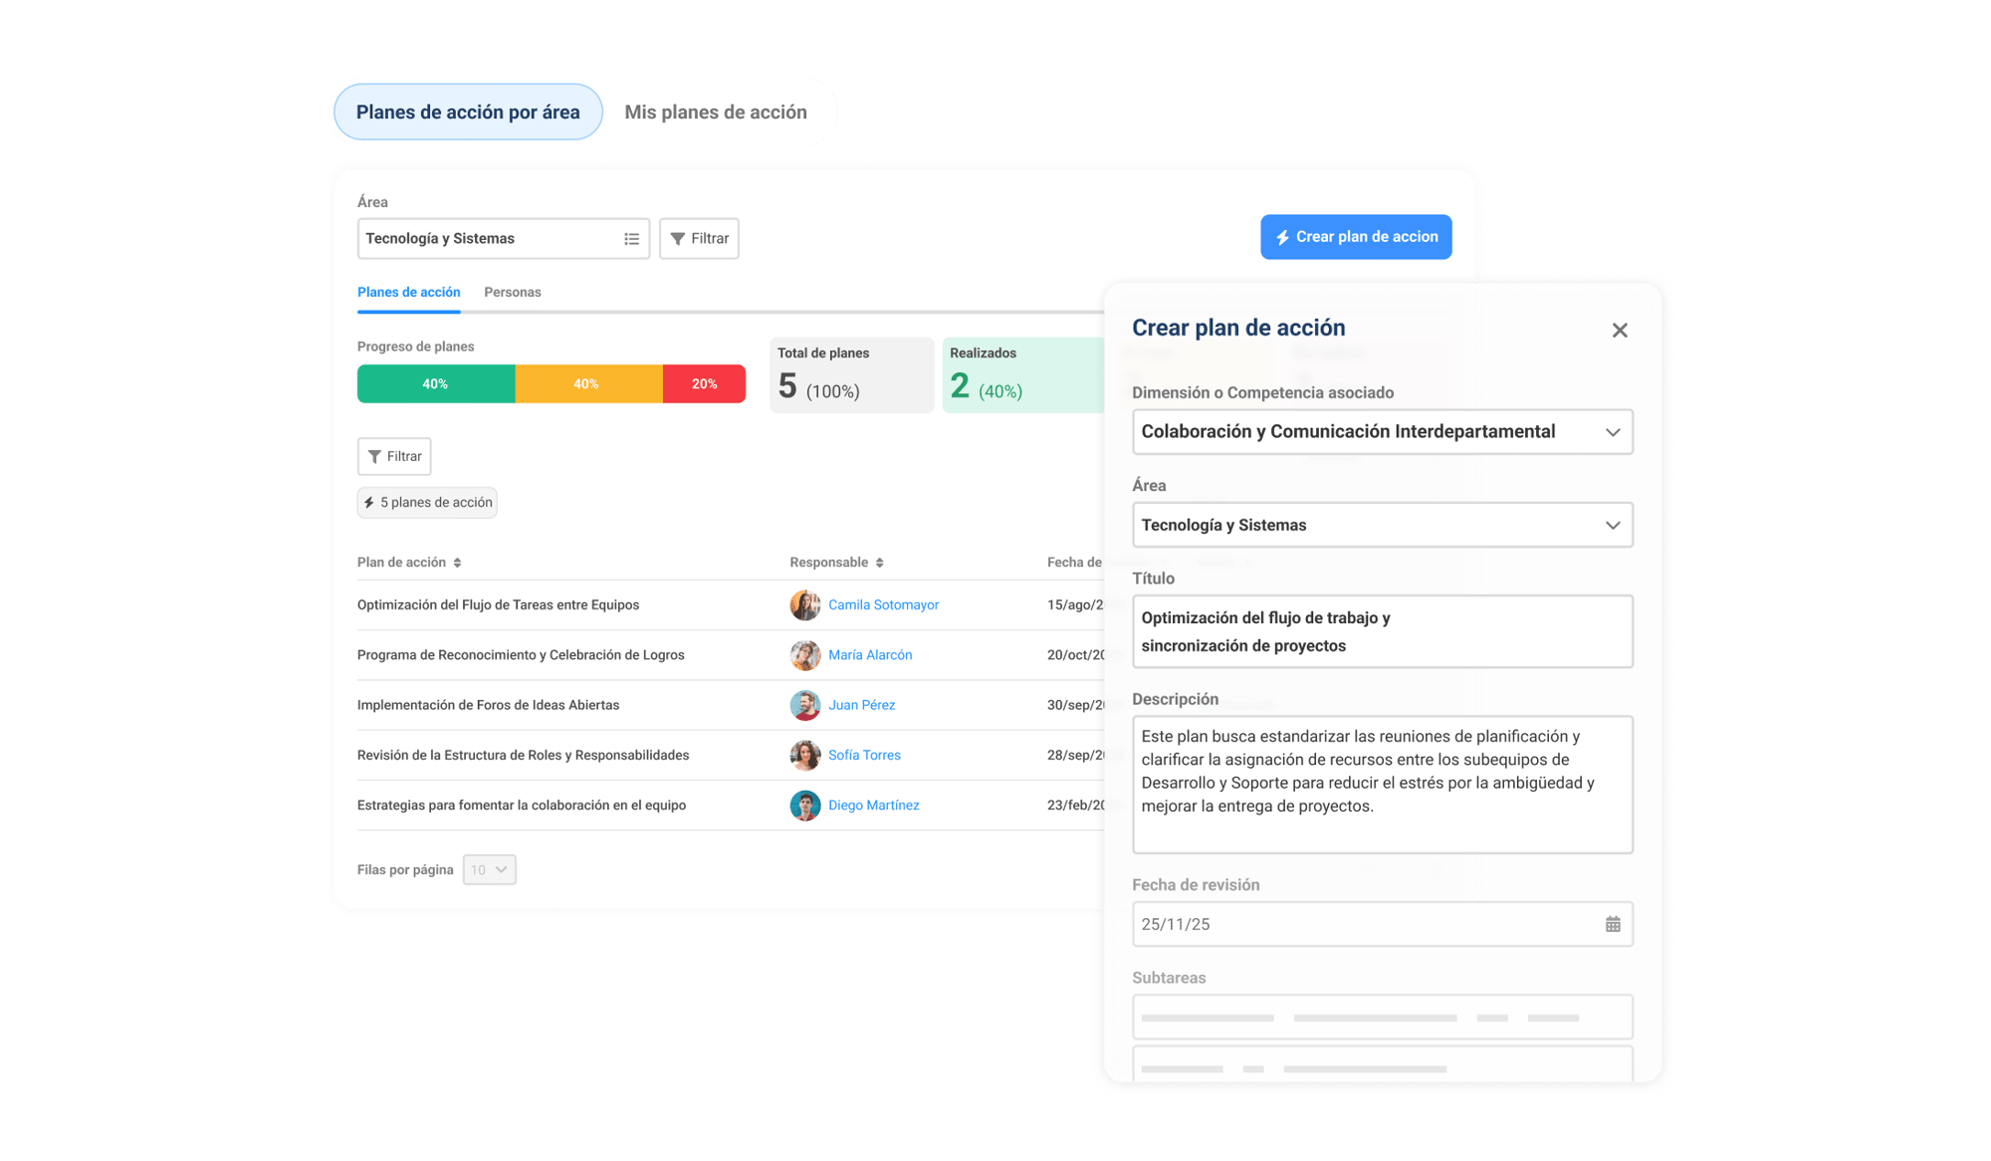Image resolution: width=1991 pixels, height=1161 pixels.
Task: Open Filas por página dropdown
Action: (489, 869)
